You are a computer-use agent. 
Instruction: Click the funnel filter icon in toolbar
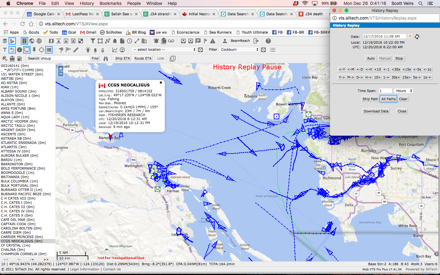tap(93, 41)
